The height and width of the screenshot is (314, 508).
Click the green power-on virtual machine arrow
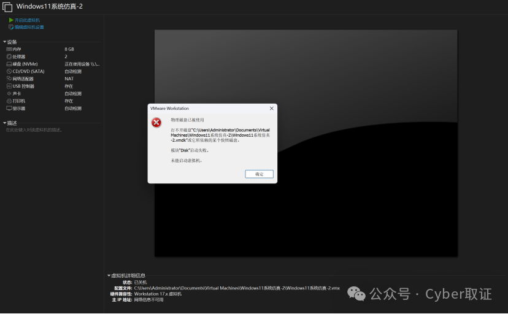click(11, 20)
